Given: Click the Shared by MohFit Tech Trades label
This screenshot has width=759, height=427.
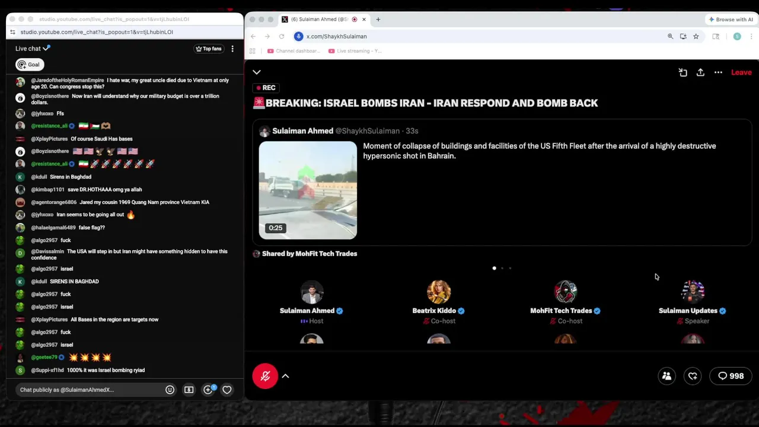Looking at the screenshot, I should click(310, 254).
